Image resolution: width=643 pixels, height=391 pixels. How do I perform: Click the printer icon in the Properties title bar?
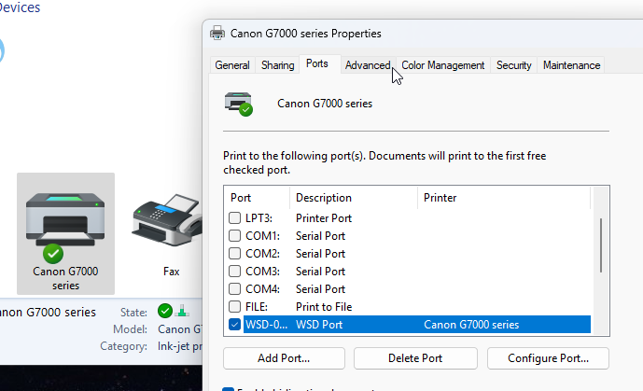[x=217, y=34]
